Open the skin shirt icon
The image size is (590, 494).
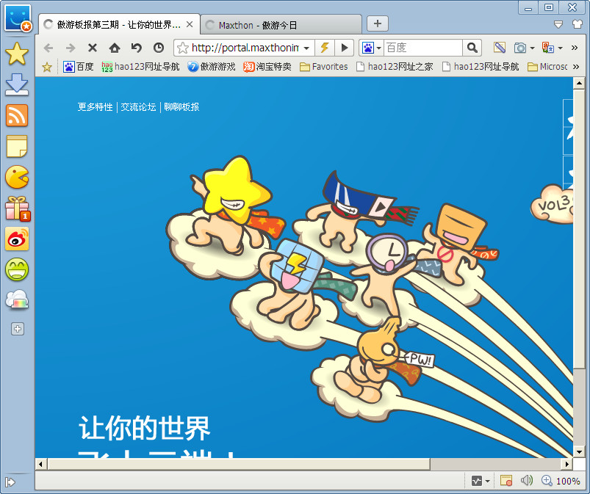[x=578, y=24]
